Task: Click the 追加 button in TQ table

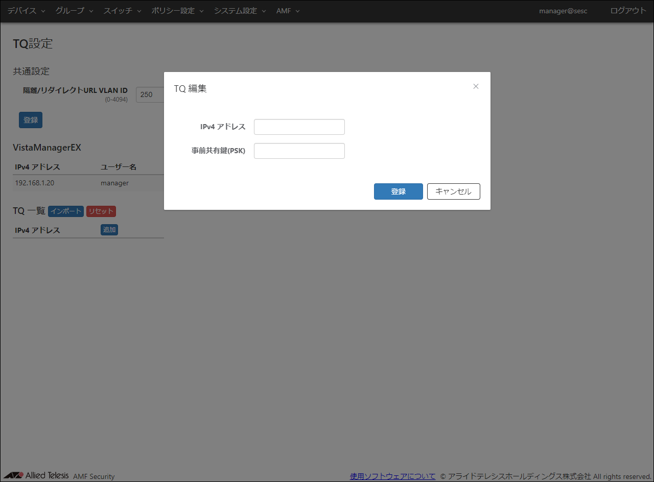Action: pyautogui.click(x=109, y=230)
